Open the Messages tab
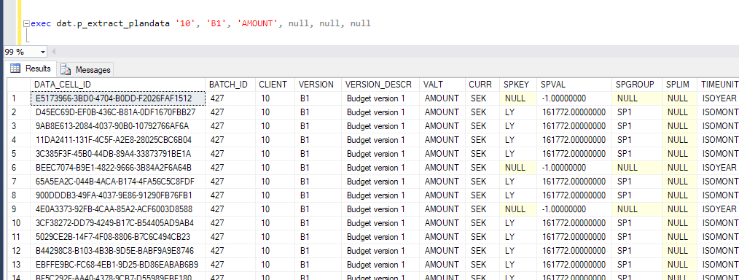Viewport: 739px width, 280px height. 86,70
